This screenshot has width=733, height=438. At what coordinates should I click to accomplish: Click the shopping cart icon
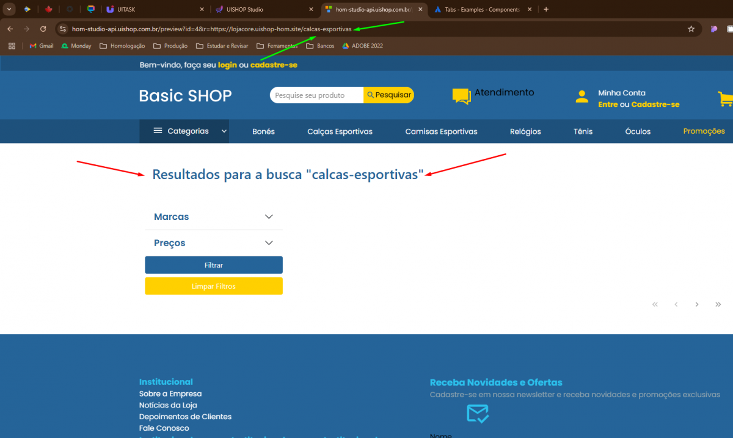(725, 98)
